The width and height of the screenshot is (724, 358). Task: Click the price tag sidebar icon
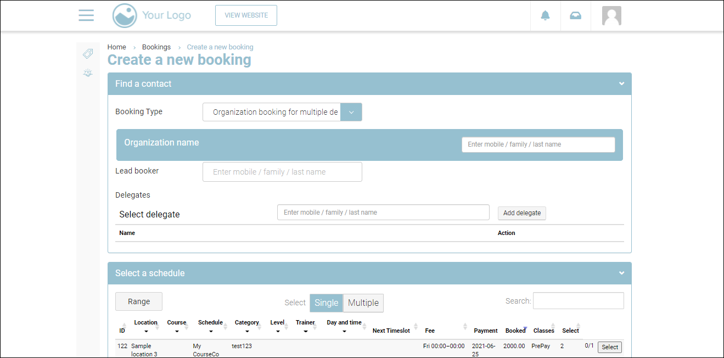click(x=88, y=54)
